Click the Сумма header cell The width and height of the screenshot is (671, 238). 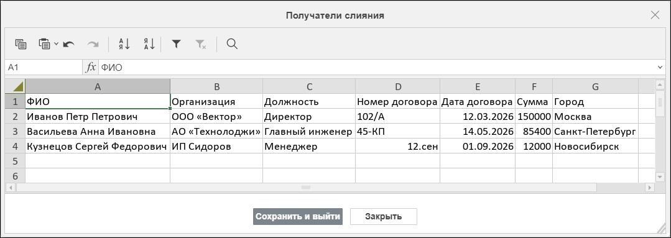pos(534,102)
